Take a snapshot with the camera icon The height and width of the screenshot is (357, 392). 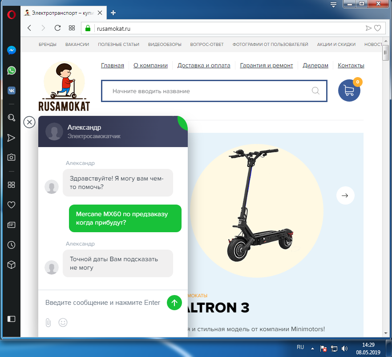click(11, 157)
